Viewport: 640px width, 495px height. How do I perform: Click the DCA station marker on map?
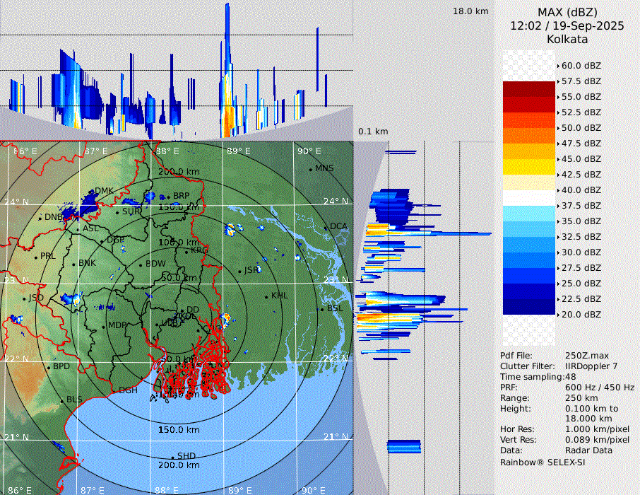tap(326, 227)
